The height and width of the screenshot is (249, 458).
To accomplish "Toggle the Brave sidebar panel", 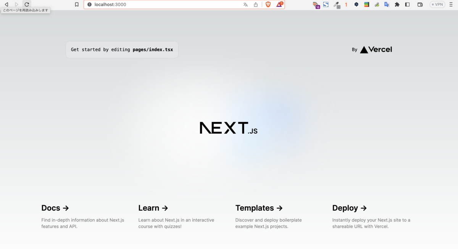I will point(407,4).
